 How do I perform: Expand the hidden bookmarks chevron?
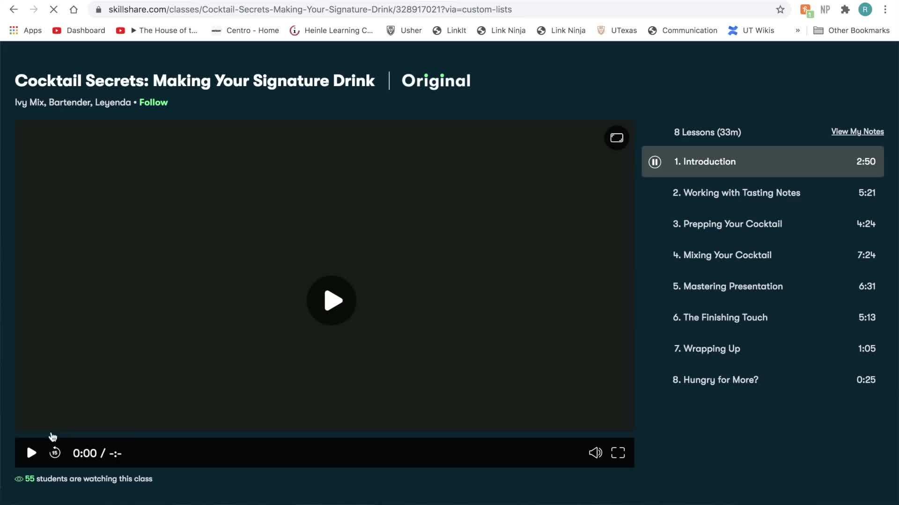click(x=797, y=30)
